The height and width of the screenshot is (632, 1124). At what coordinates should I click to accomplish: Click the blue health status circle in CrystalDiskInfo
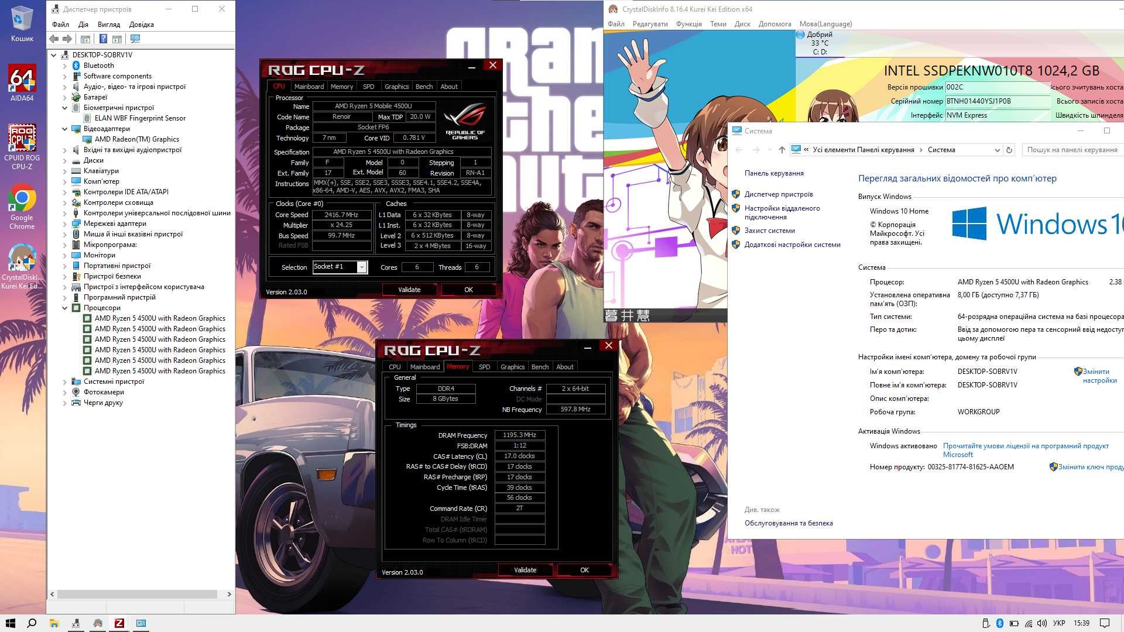800,35
